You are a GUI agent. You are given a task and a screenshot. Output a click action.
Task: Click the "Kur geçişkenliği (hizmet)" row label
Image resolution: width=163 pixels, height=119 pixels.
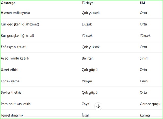click(20, 24)
